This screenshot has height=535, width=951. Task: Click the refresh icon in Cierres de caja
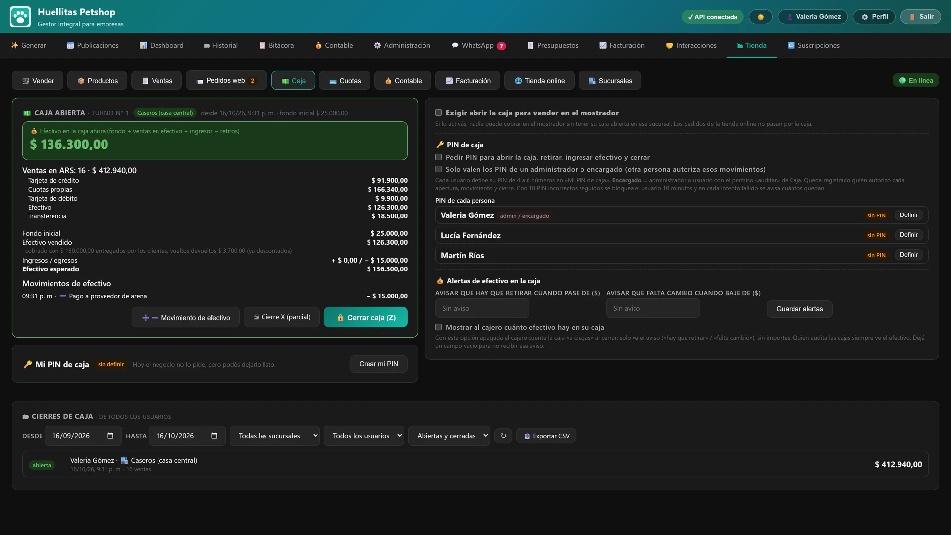coord(503,436)
